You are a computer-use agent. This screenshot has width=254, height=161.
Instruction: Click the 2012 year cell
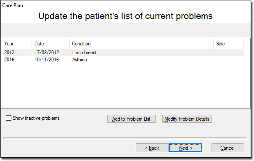tap(9, 53)
